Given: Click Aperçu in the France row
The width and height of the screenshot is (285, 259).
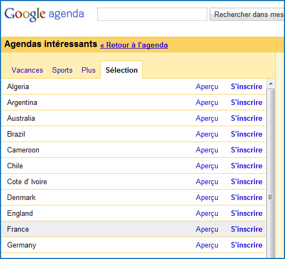Looking at the screenshot, I should pyautogui.click(x=207, y=229).
